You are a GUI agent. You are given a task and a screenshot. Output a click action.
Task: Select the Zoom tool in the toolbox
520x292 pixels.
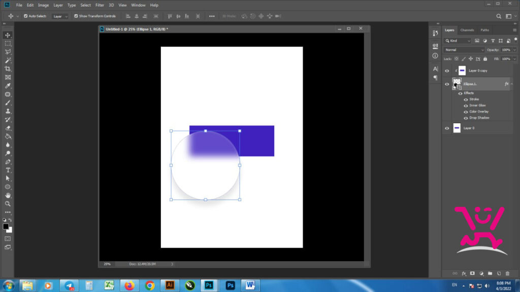pyautogui.click(x=8, y=204)
